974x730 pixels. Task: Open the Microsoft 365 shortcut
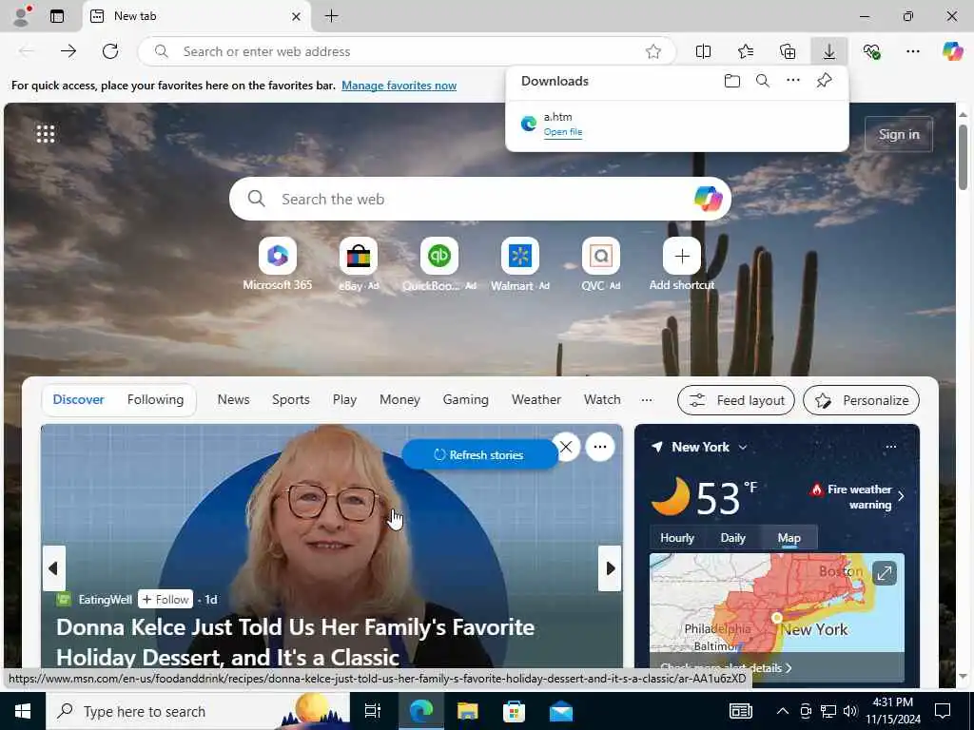(278, 264)
